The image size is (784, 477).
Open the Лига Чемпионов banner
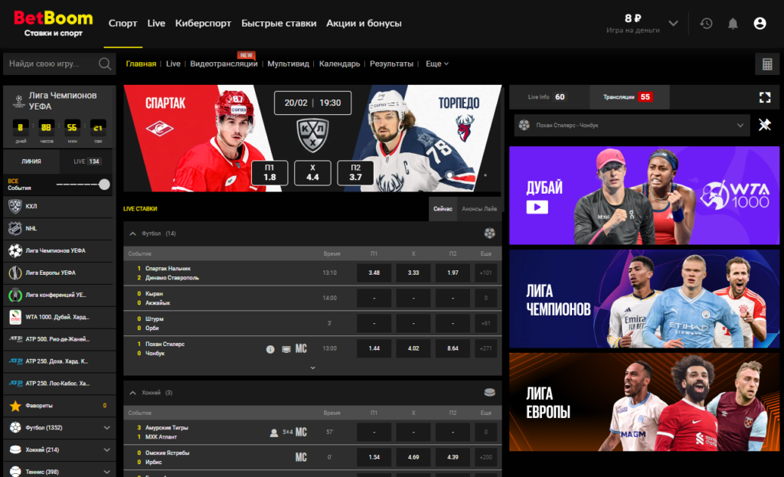[644, 299]
